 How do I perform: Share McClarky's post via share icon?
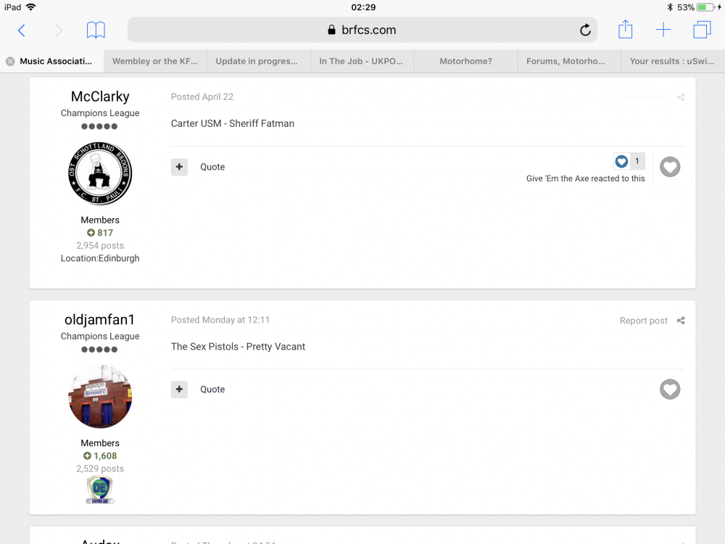[681, 97]
